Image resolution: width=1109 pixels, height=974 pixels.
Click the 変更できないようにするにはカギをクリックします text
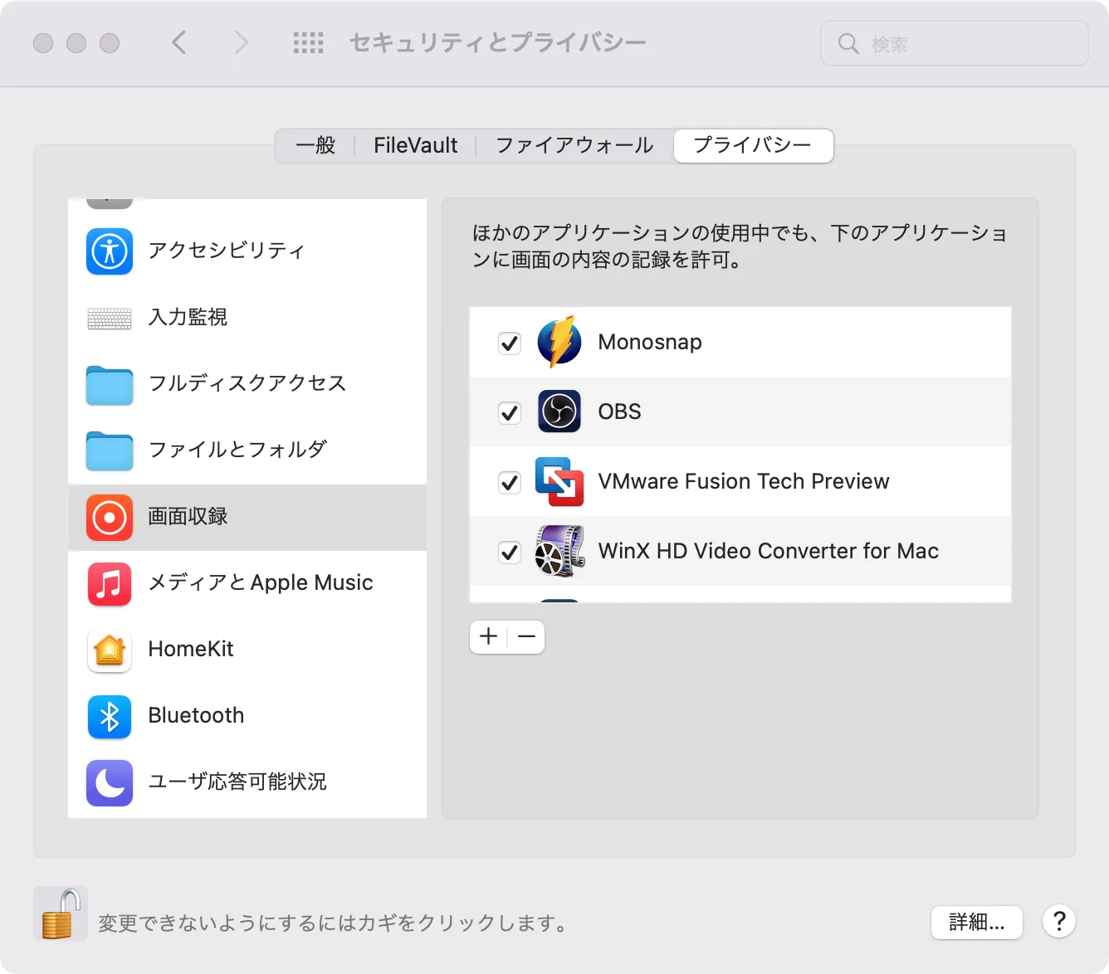click(335, 923)
